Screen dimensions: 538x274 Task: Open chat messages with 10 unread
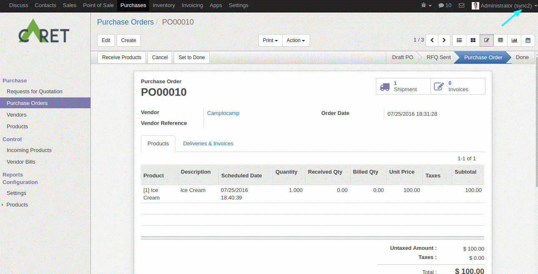445,5
